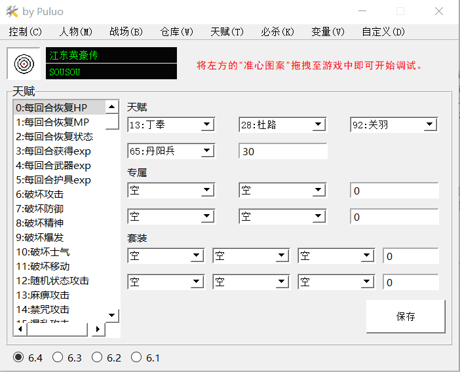Viewport: 460px width, 372px height.
Task: Select list item 5:每回合护具exp
Action: (60, 179)
